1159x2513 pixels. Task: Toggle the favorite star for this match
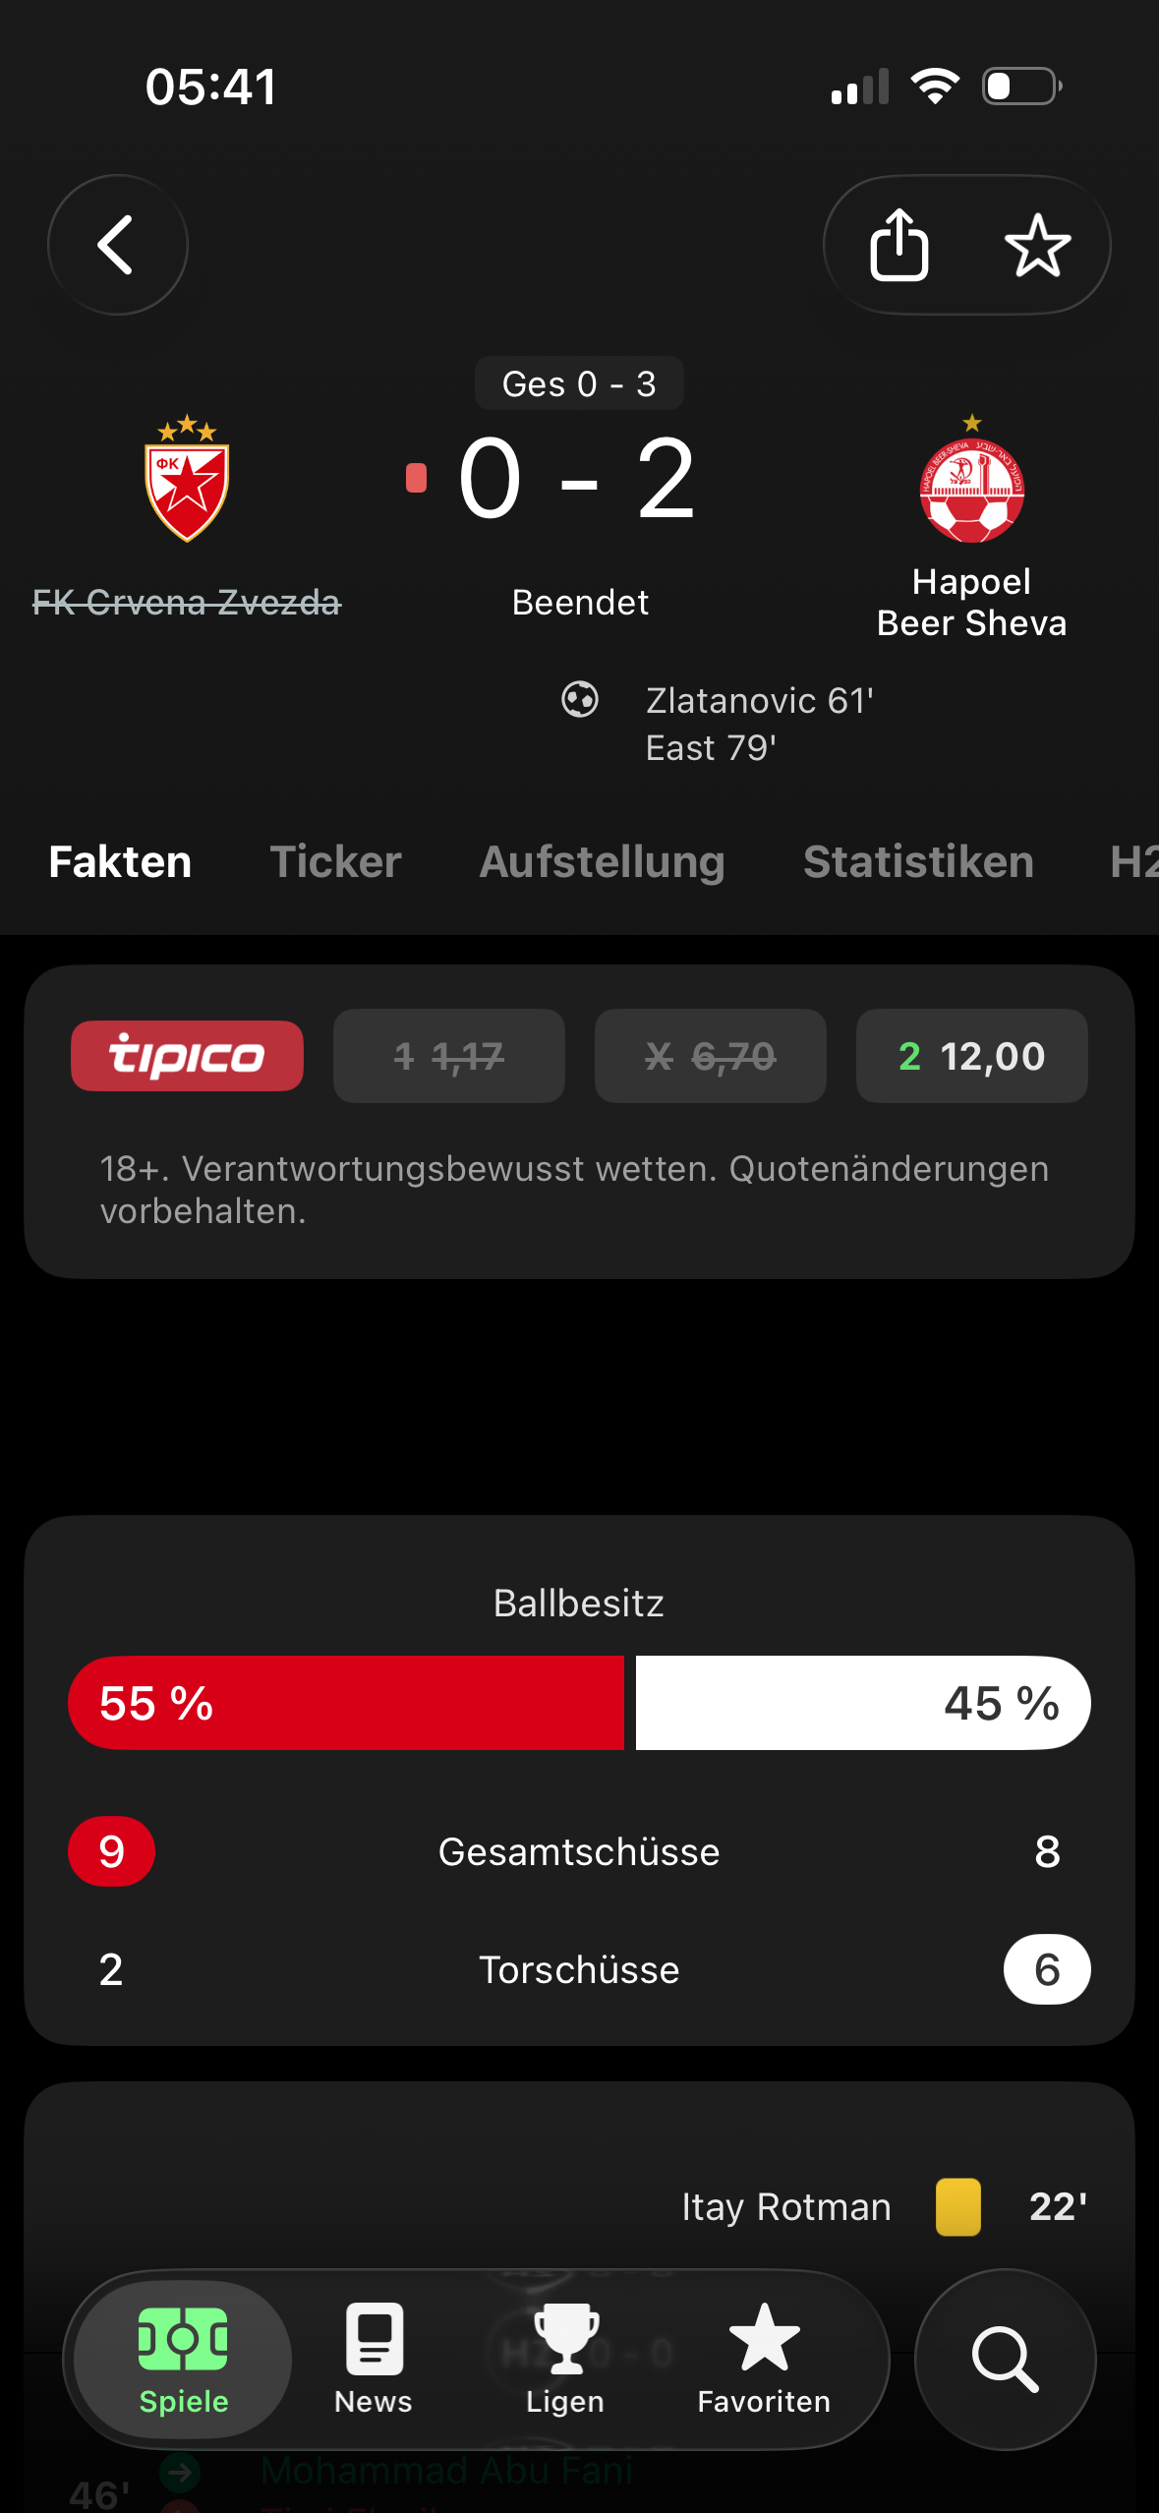(x=1037, y=245)
